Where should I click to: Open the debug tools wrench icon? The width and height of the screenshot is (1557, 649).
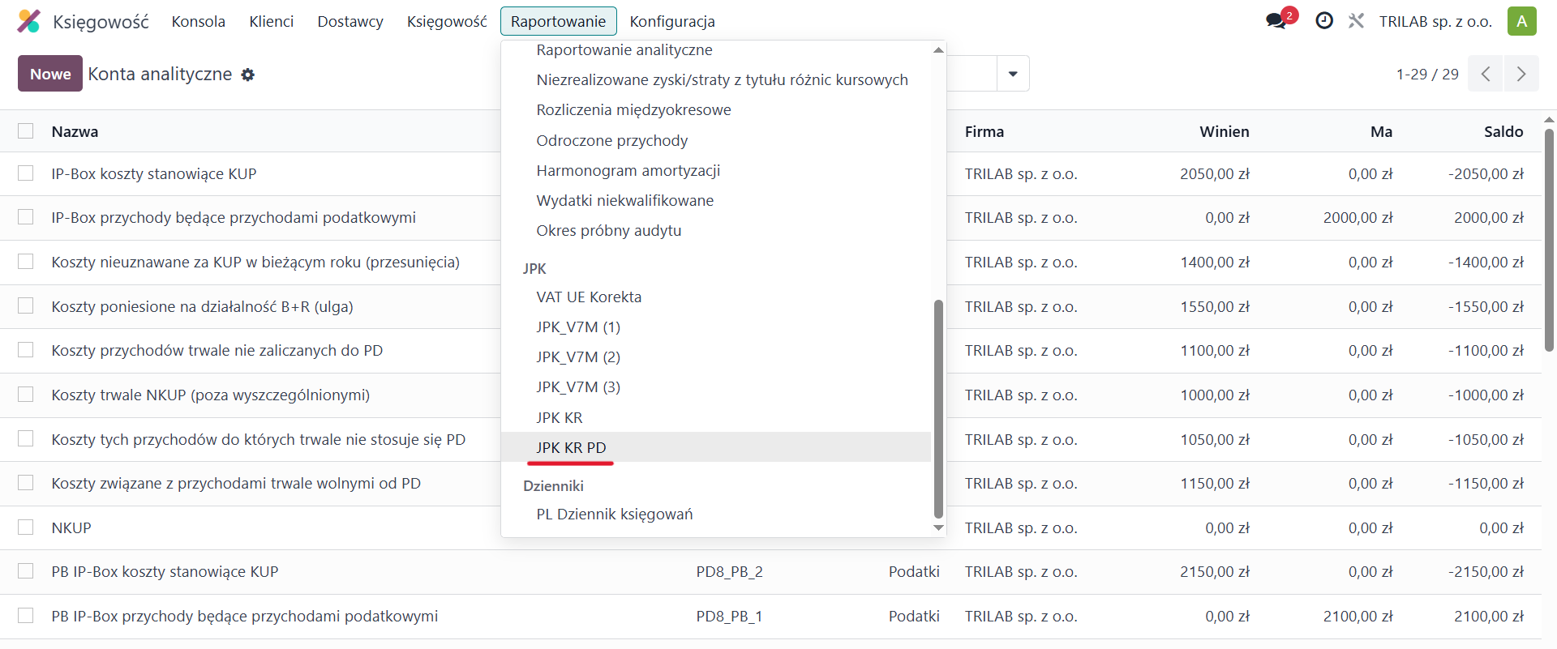tap(1357, 21)
